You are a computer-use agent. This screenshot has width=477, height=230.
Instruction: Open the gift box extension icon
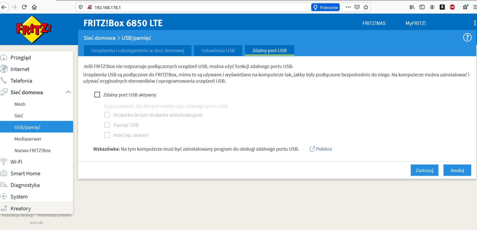point(465,7)
